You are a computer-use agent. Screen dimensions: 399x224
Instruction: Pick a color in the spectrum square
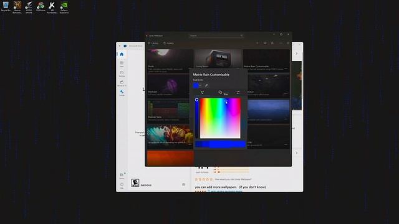click(x=220, y=118)
